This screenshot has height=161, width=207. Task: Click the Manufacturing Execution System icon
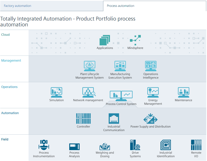click(120, 66)
